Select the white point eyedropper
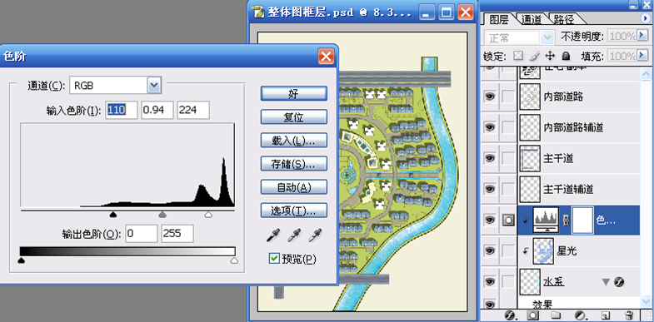Image resolution: width=654 pixels, height=322 pixels. click(315, 235)
